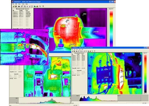Click the pencil edit tool in top toolbar

(30, 6)
